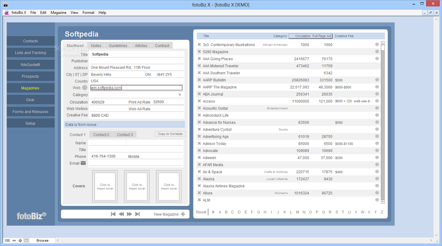Viewport: 442px width, 246px height.
Task: Click Copy to Contacts button
Action: pyautogui.click(x=170, y=134)
